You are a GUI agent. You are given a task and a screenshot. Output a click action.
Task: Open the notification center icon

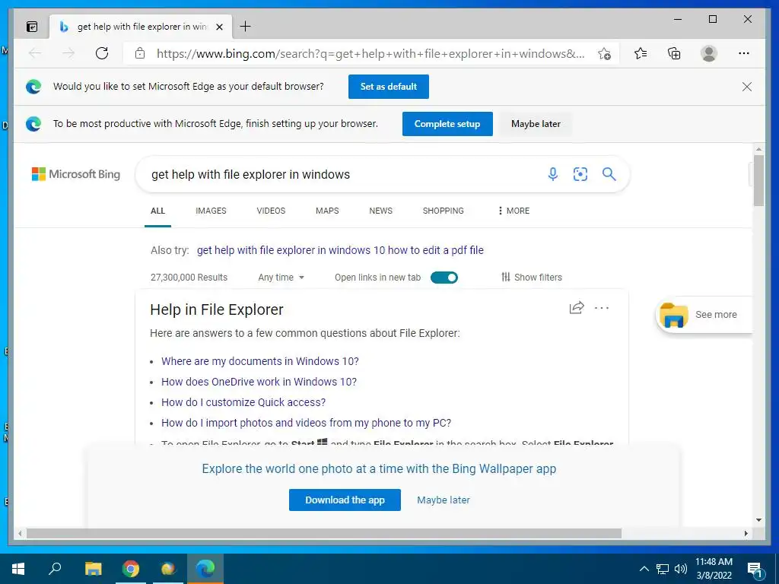[x=755, y=570]
